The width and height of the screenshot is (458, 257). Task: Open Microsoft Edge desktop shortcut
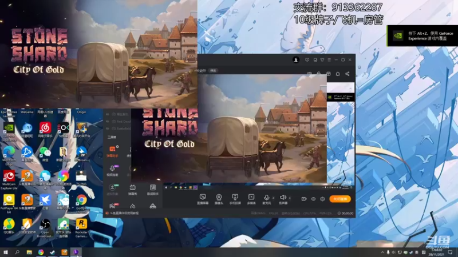click(x=9, y=156)
